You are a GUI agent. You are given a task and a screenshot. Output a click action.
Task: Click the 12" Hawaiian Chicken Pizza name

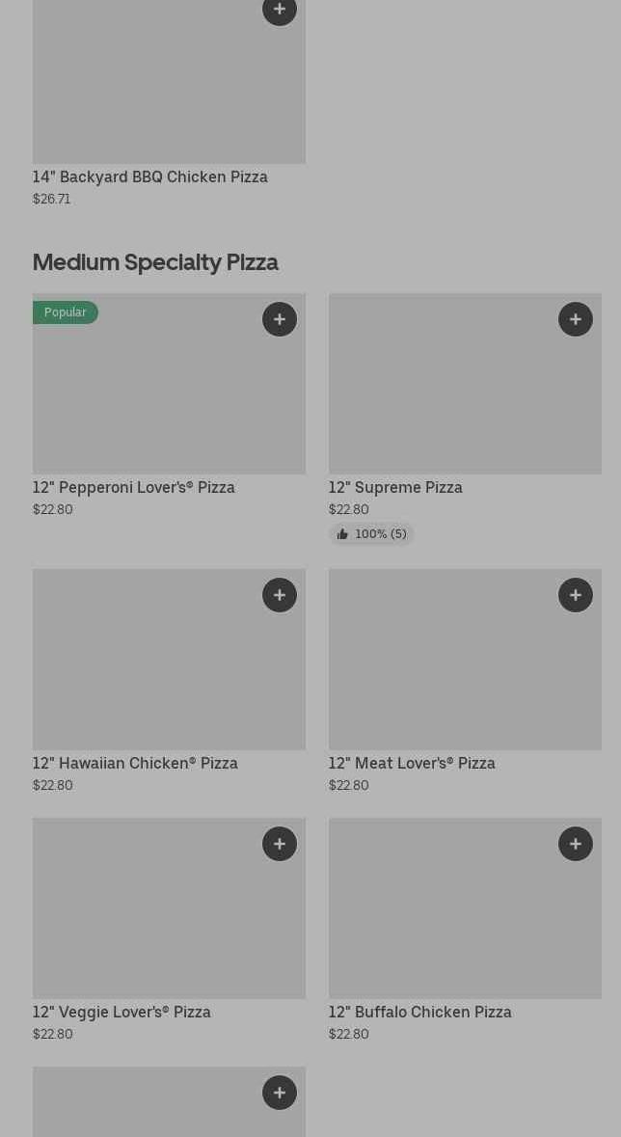click(135, 763)
